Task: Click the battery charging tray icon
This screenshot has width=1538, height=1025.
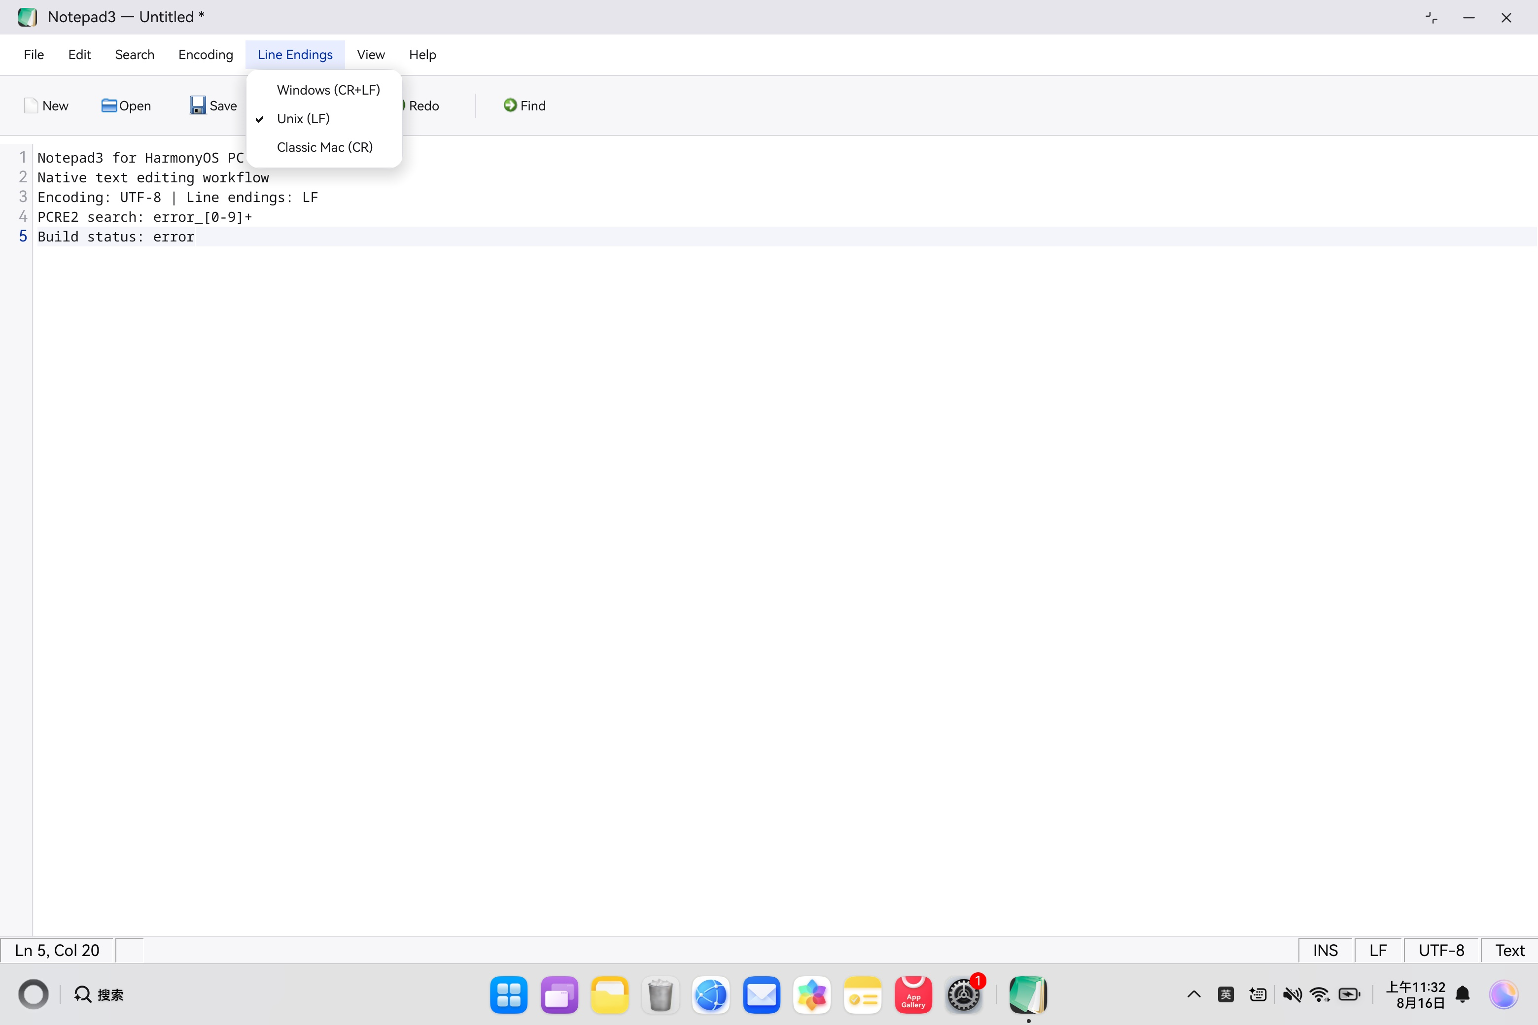Action: click(1350, 995)
